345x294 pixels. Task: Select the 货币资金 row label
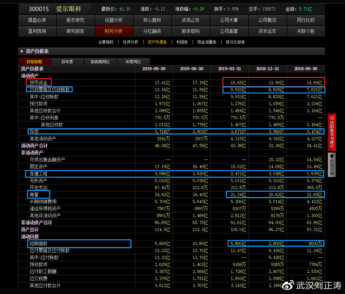pyautogui.click(x=38, y=83)
